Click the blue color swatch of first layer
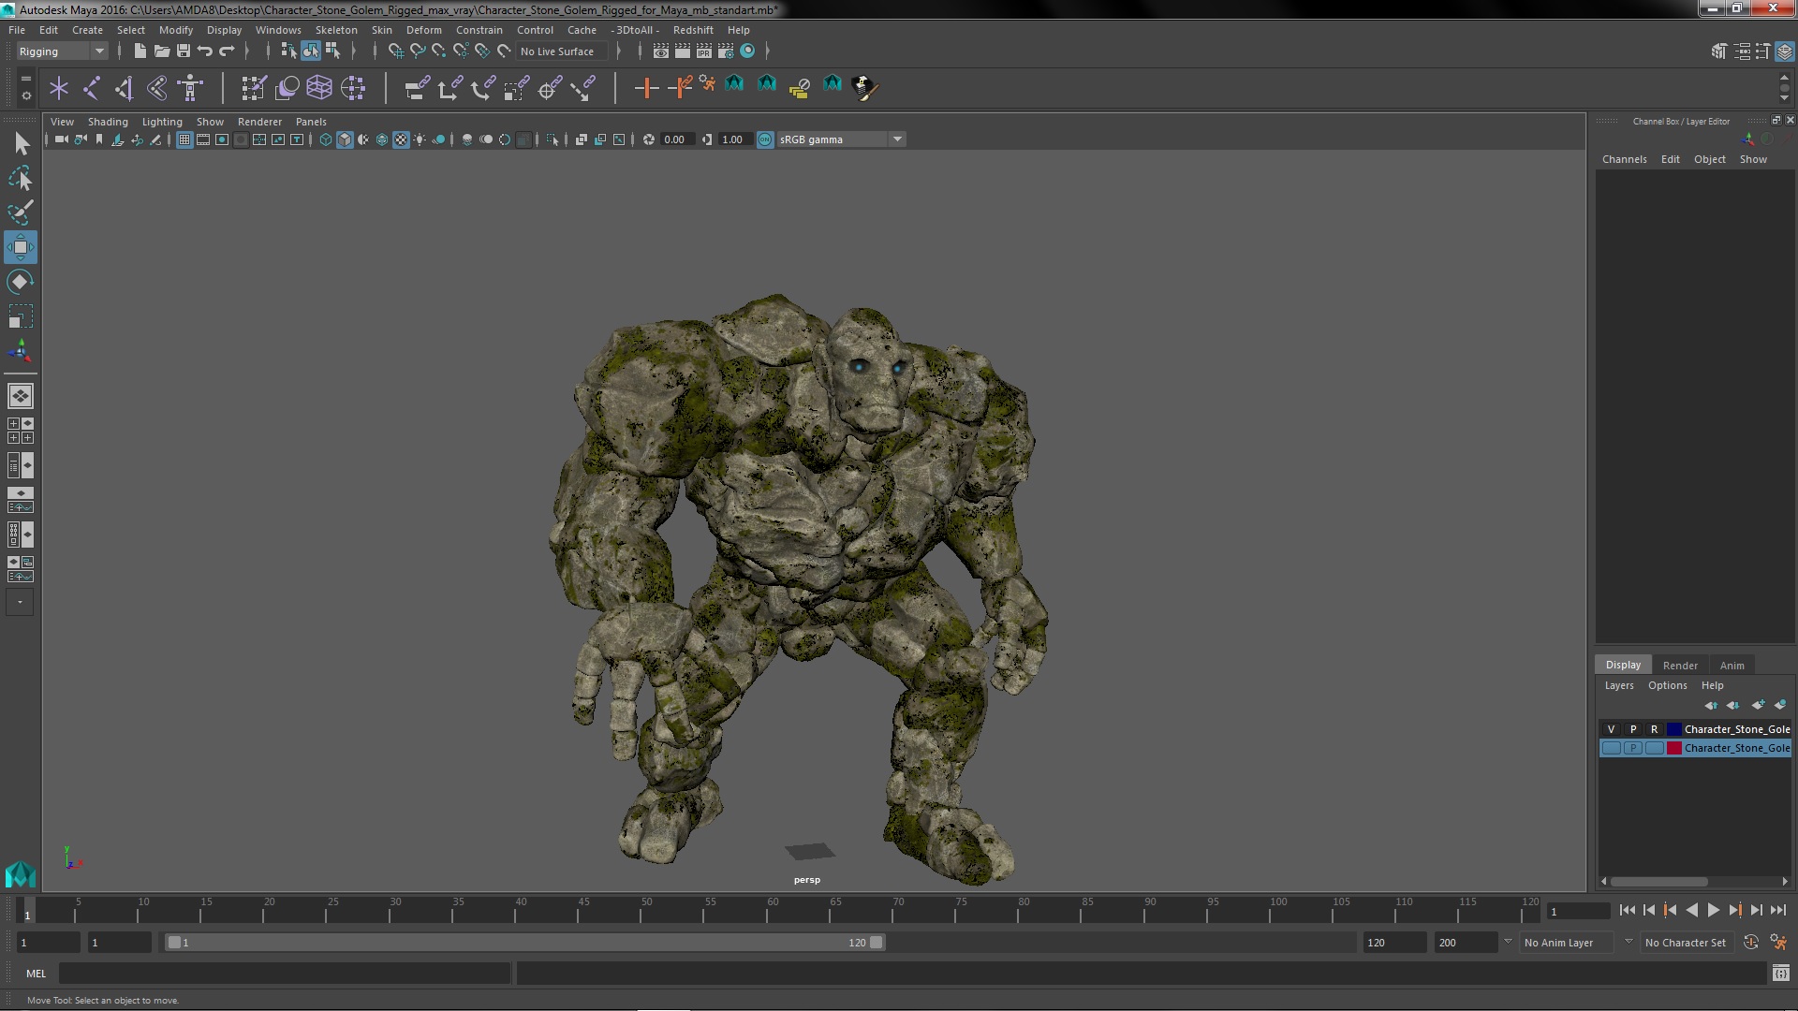 1673,729
